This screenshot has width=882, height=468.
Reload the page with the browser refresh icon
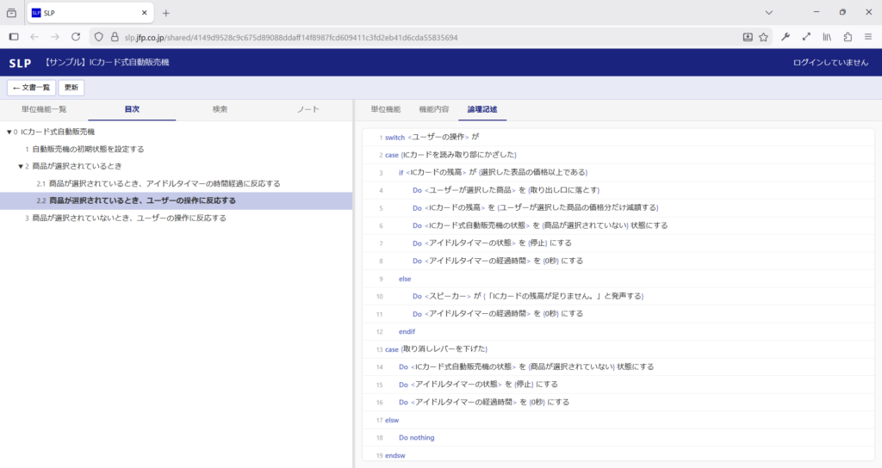(76, 37)
